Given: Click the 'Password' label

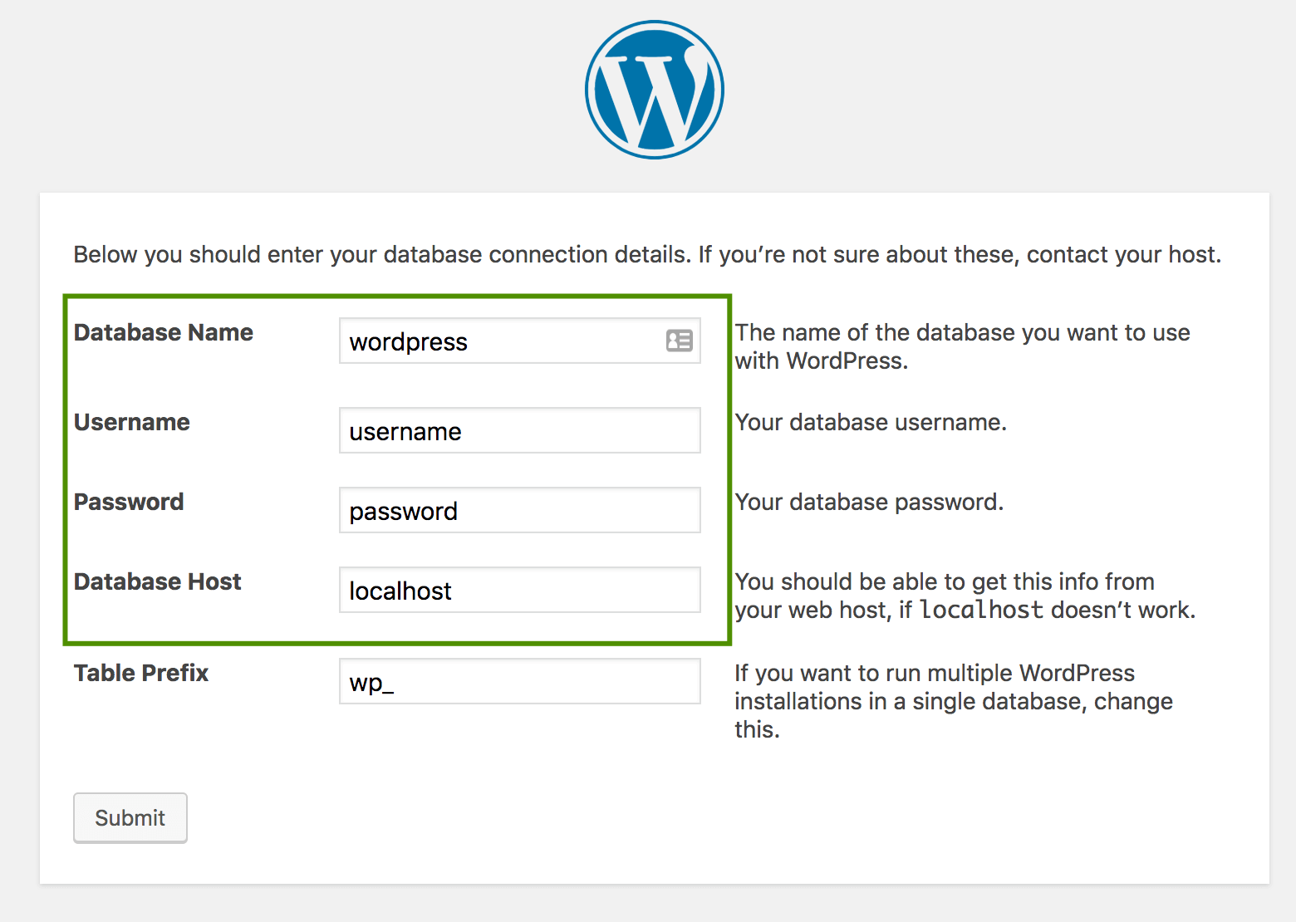Looking at the screenshot, I should pyautogui.click(x=129, y=502).
